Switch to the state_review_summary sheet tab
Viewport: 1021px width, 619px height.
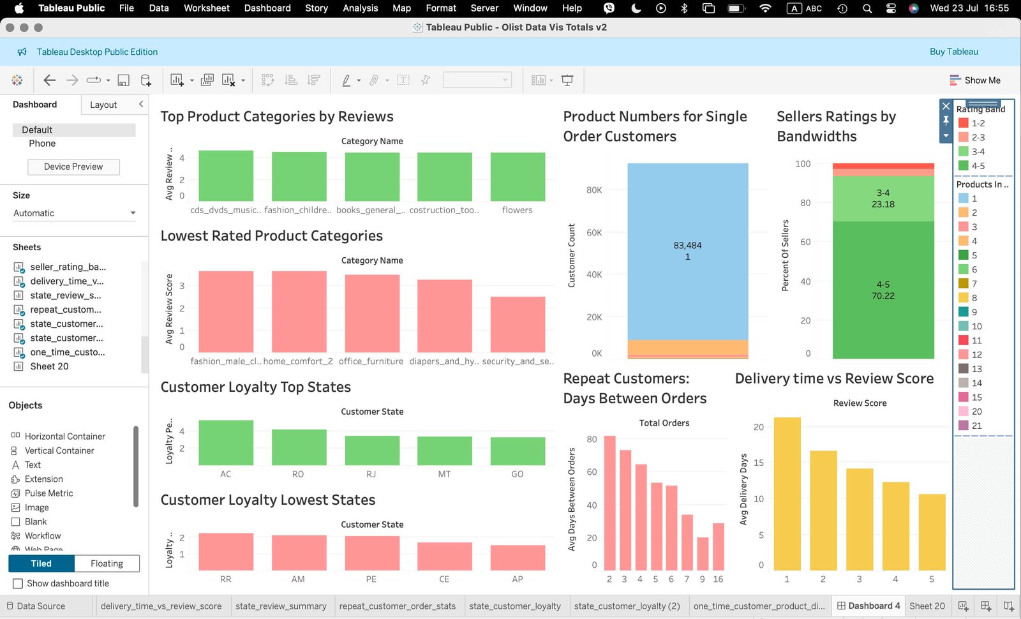[281, 606]
